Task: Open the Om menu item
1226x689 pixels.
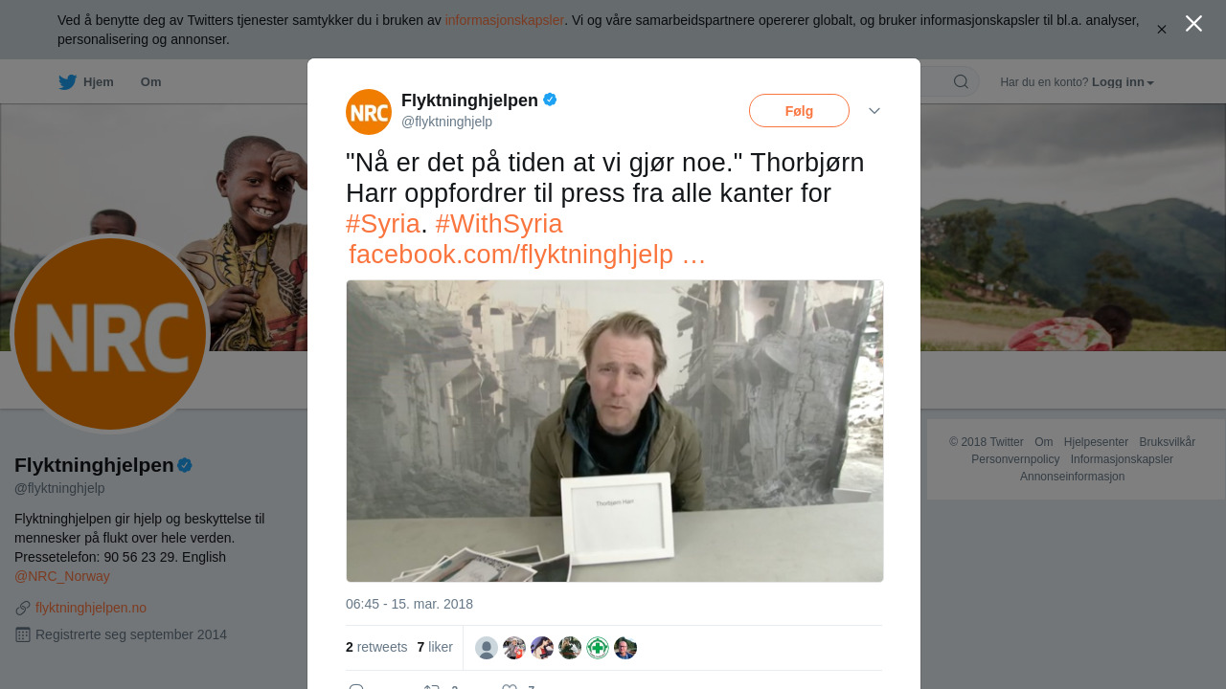Action: pos(150,82)
